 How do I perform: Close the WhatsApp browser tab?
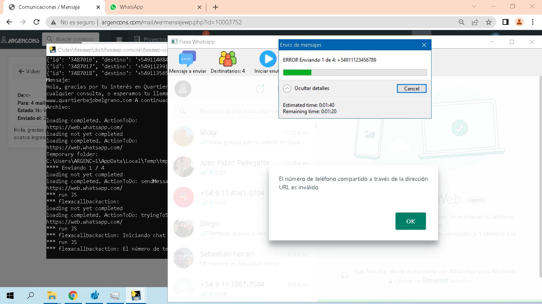pyautogui.click(x=199, y=7)
